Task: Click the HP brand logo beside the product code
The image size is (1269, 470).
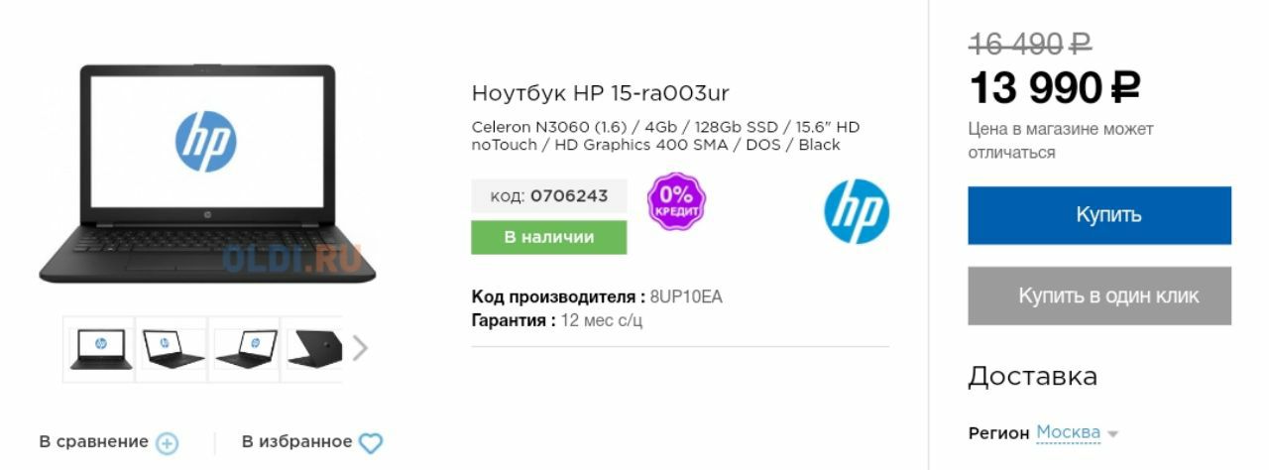Action: coord(857,211)
